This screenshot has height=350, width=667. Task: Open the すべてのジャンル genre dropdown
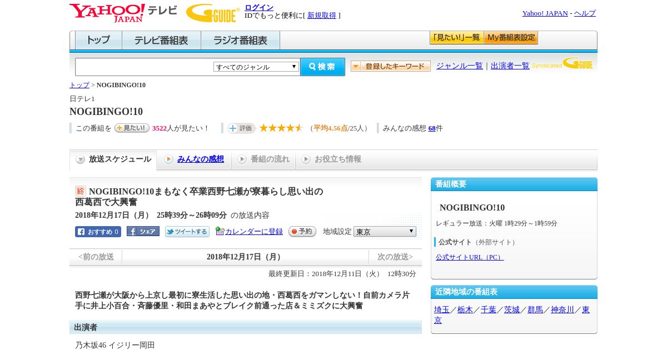click(x=256, y=67)
